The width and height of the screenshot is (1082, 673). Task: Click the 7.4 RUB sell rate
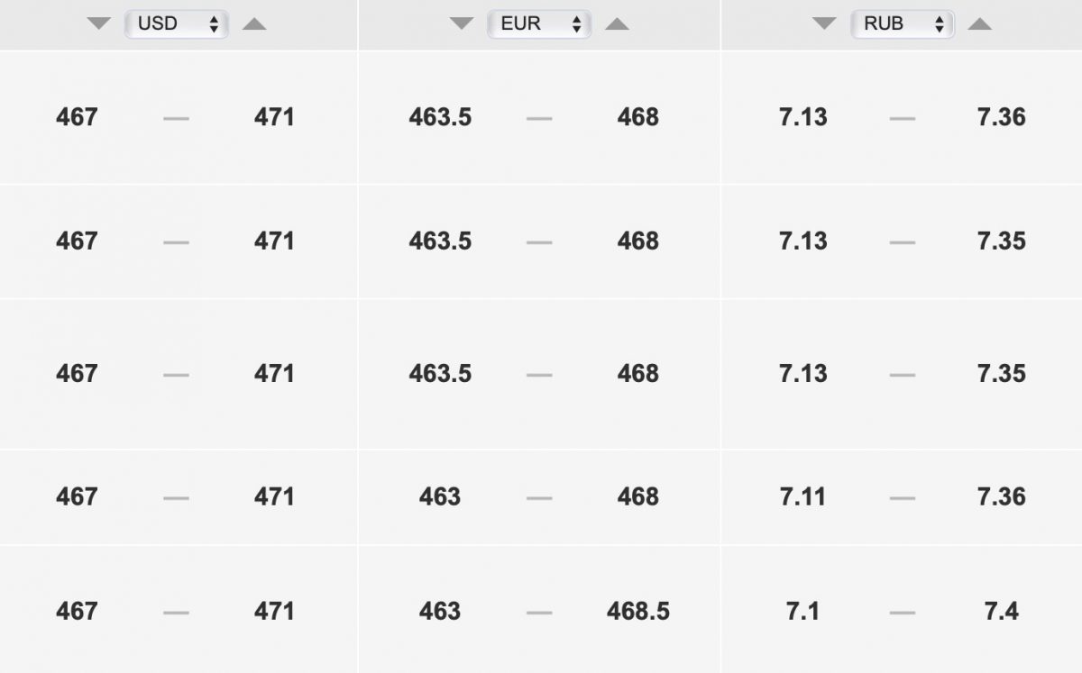click(1002, 611)
